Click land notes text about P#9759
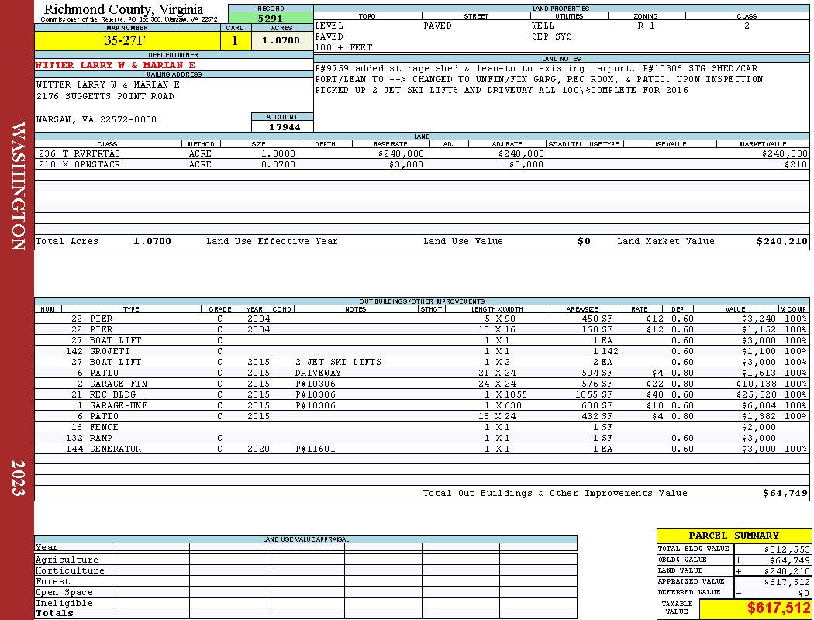The width and height of the screenshot is (814, 620). [539, 79]
